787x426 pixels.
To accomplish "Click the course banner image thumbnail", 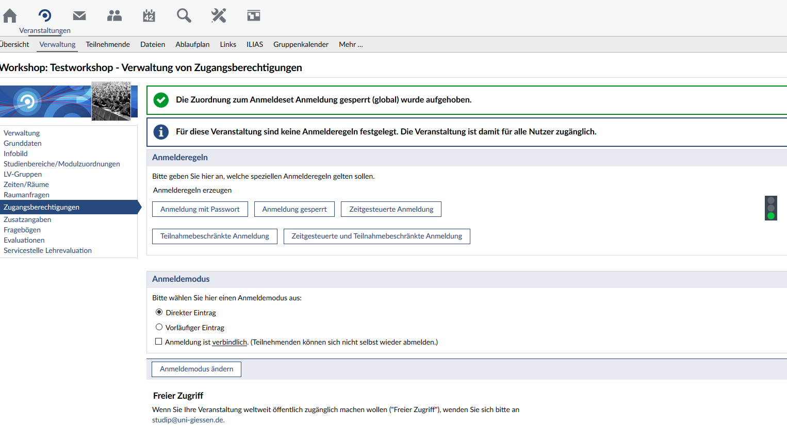I will click(69, 101).
